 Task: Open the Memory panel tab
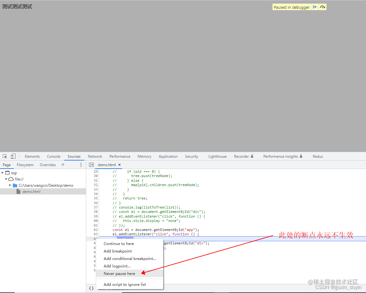pos(145,156)
